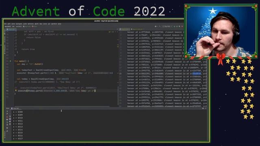The width and height of the screenshot is (260, 146).
Task: Click the green Rerun icon in the Run panel
Action: click(x=7, y=111)
